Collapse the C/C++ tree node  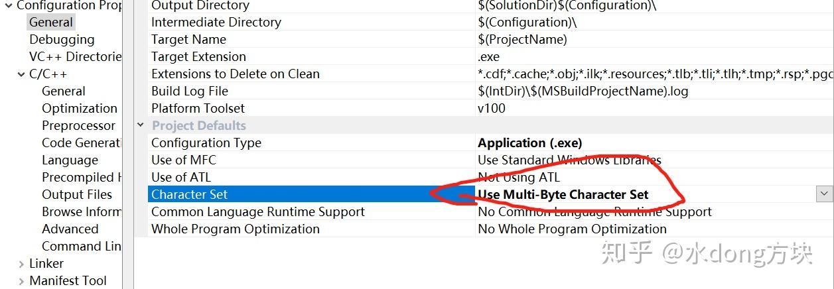coord(22,74)
